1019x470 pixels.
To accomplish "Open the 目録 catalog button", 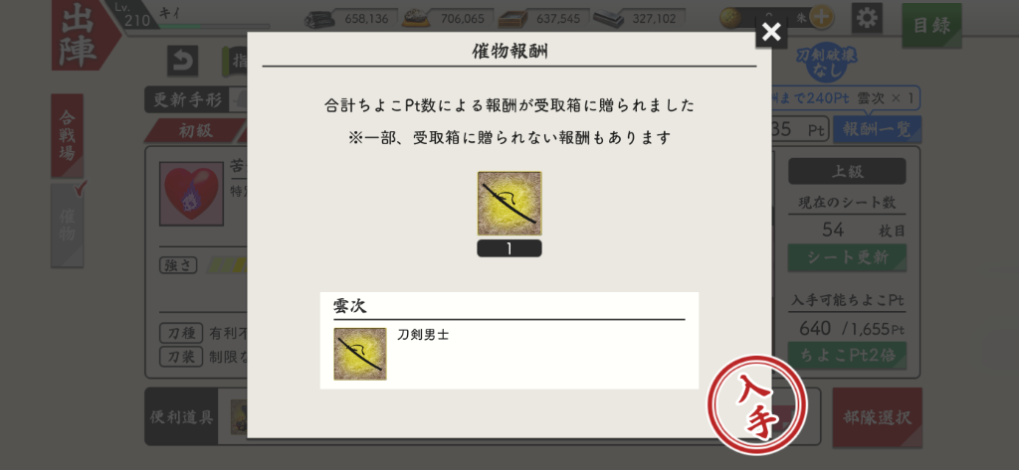I will (x=931, y=25).
